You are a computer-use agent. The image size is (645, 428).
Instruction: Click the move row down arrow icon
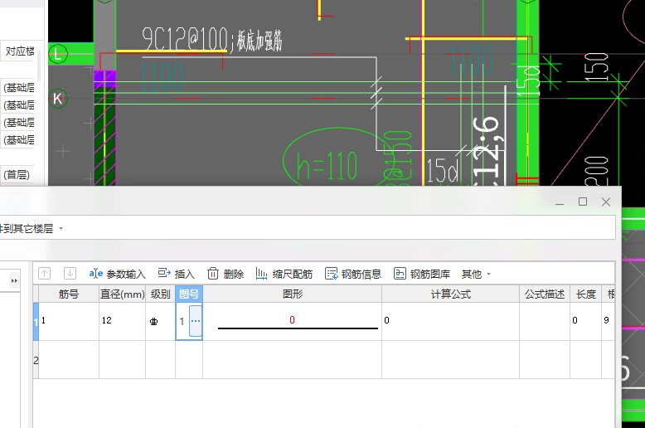click(x=70, y=273)
